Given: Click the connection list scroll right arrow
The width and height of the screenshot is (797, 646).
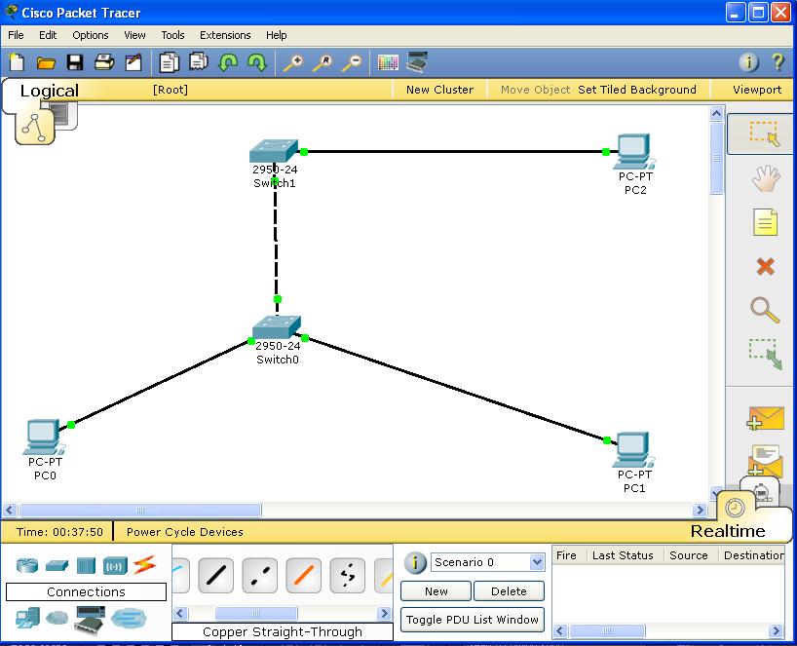Looking at the screenshot, I should pyautogui.click(x=385, y=614).
